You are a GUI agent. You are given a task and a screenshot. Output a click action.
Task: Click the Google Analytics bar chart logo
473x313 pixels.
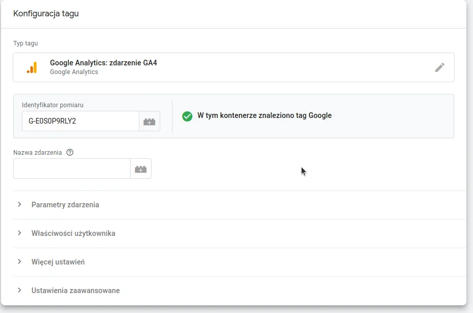click(32, 67)
